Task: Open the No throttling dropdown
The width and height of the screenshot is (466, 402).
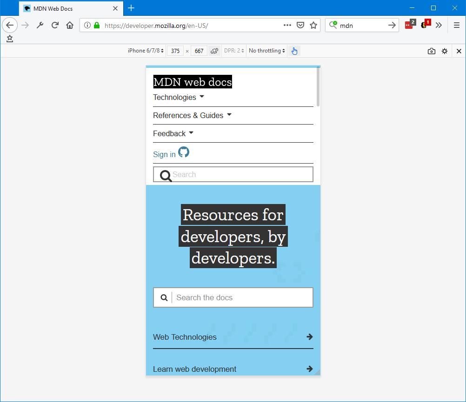Action: 267,51
